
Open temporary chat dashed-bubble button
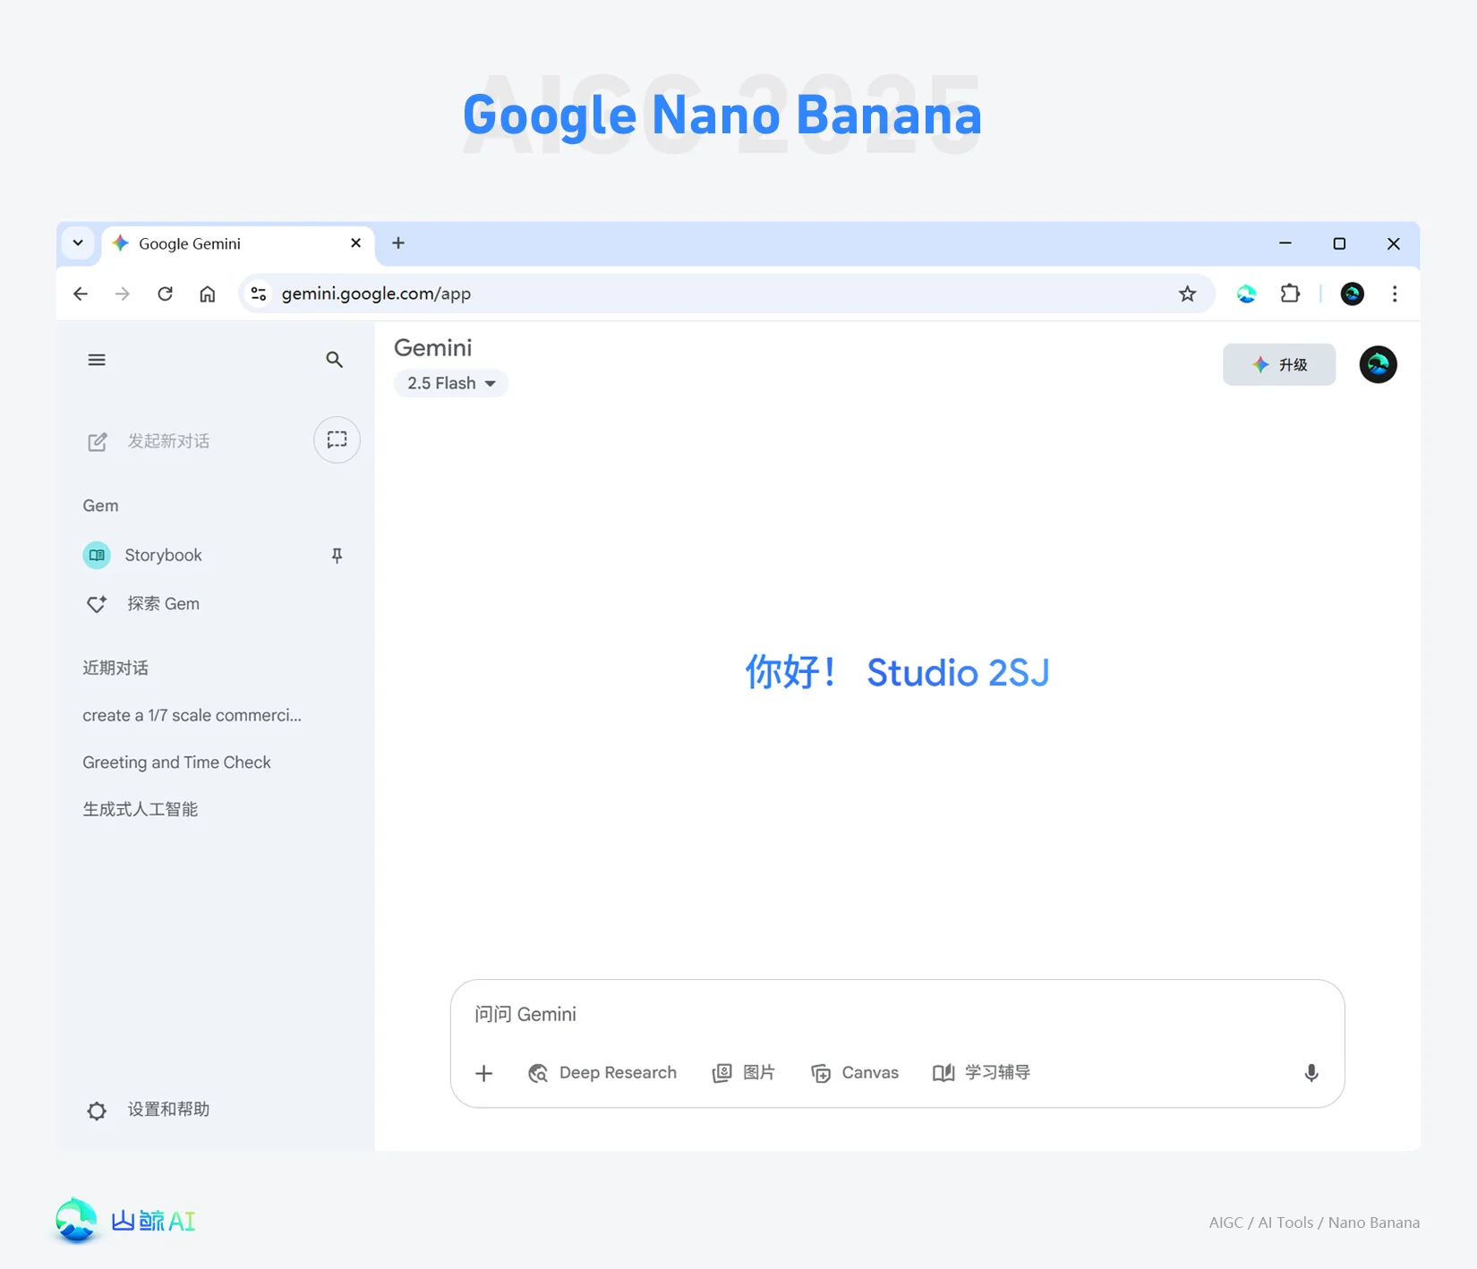coord(337,439)
